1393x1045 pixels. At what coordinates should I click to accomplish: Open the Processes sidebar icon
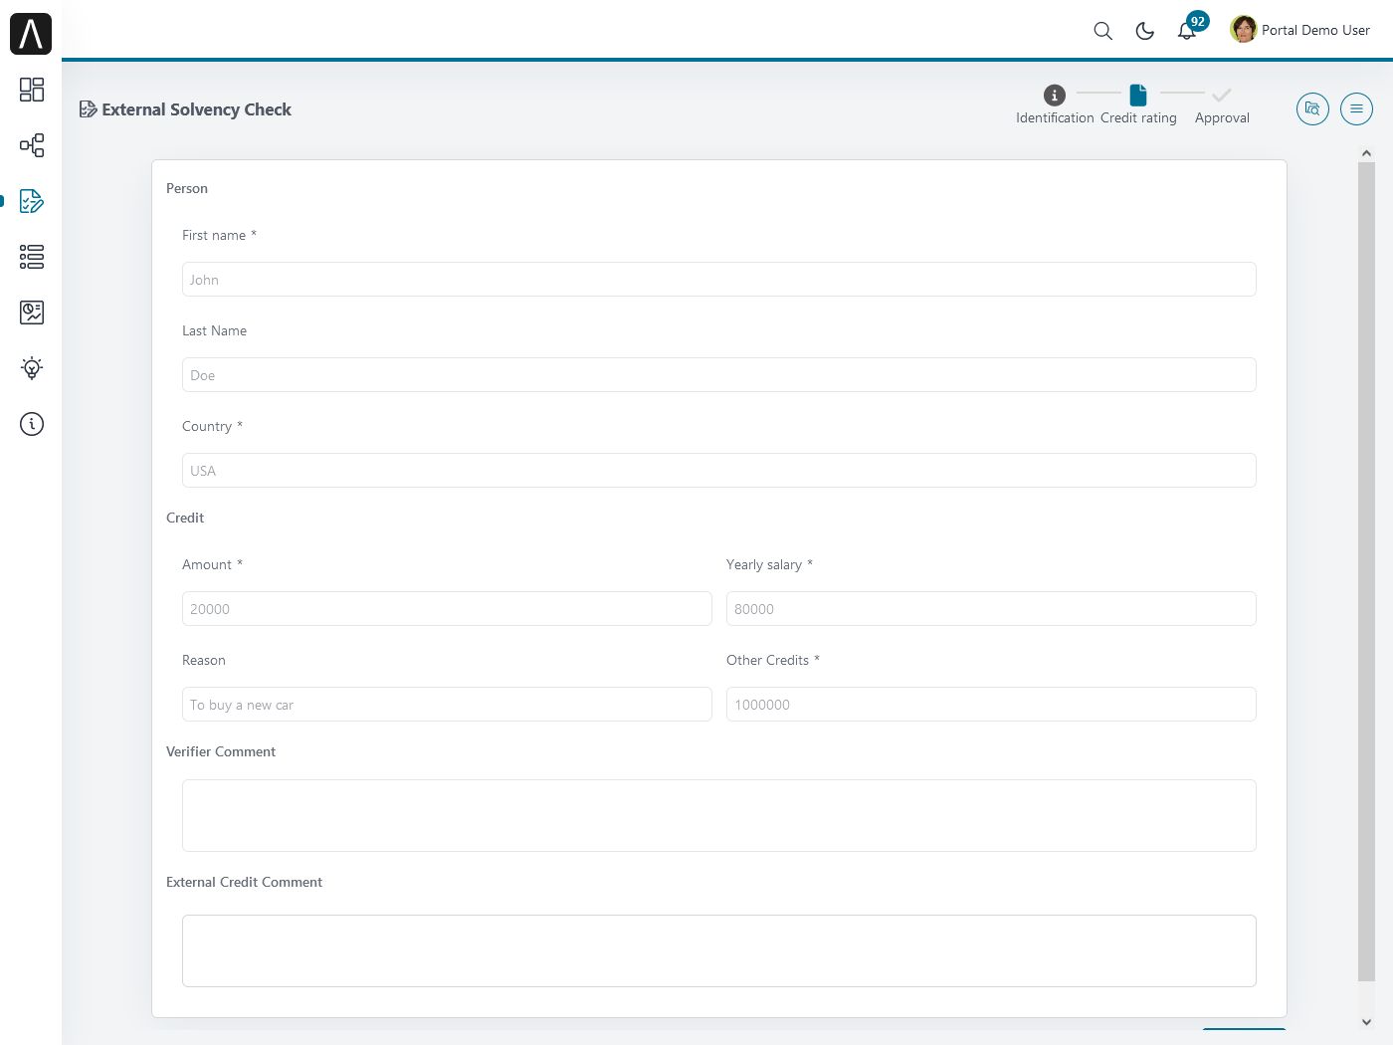coord(32,145)
